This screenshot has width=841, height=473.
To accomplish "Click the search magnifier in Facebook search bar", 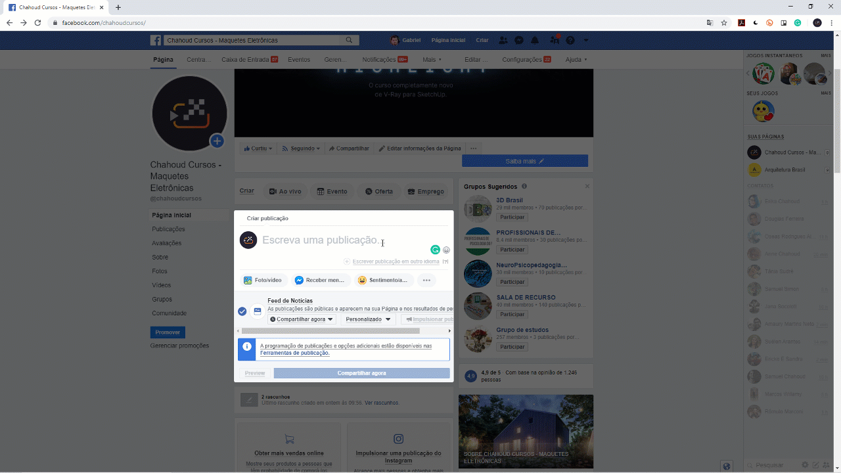I will (x=350, y=40).
